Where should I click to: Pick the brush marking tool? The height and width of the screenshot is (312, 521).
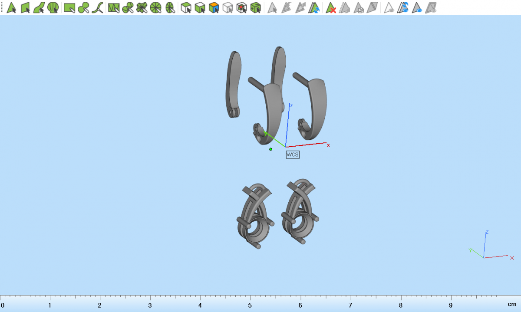[x=84, y=7]
